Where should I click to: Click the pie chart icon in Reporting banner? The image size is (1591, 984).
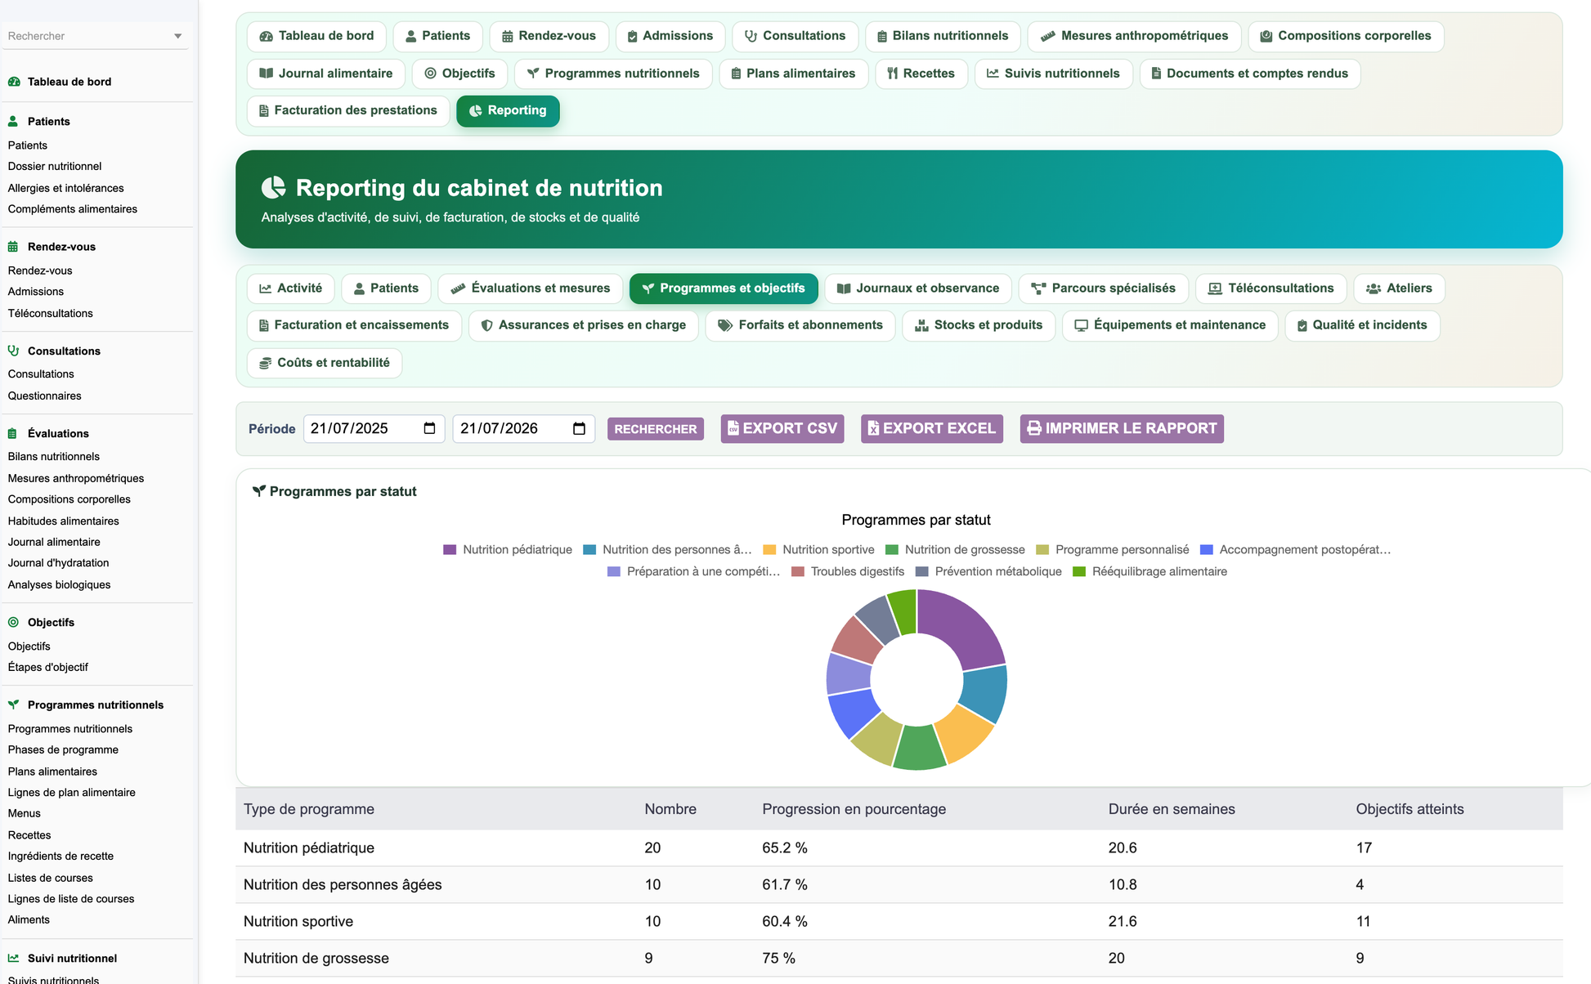[274, 187]
